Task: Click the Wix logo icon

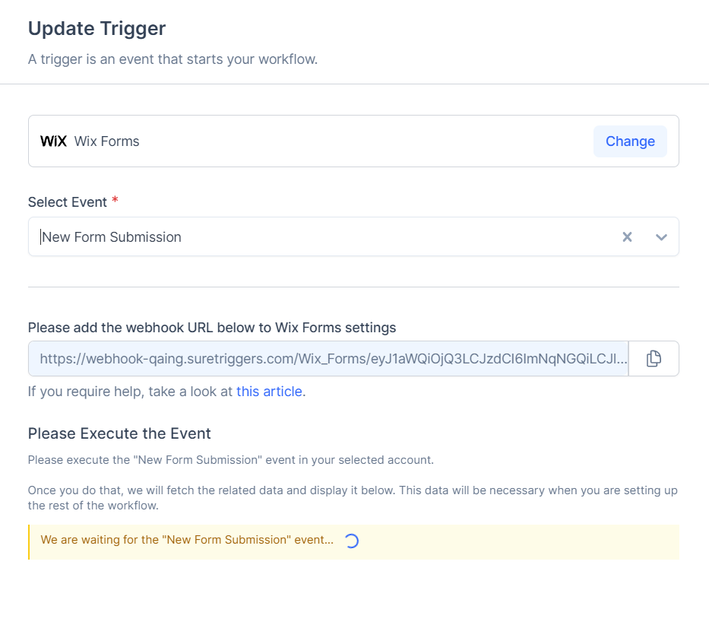Action: (53, 141)
